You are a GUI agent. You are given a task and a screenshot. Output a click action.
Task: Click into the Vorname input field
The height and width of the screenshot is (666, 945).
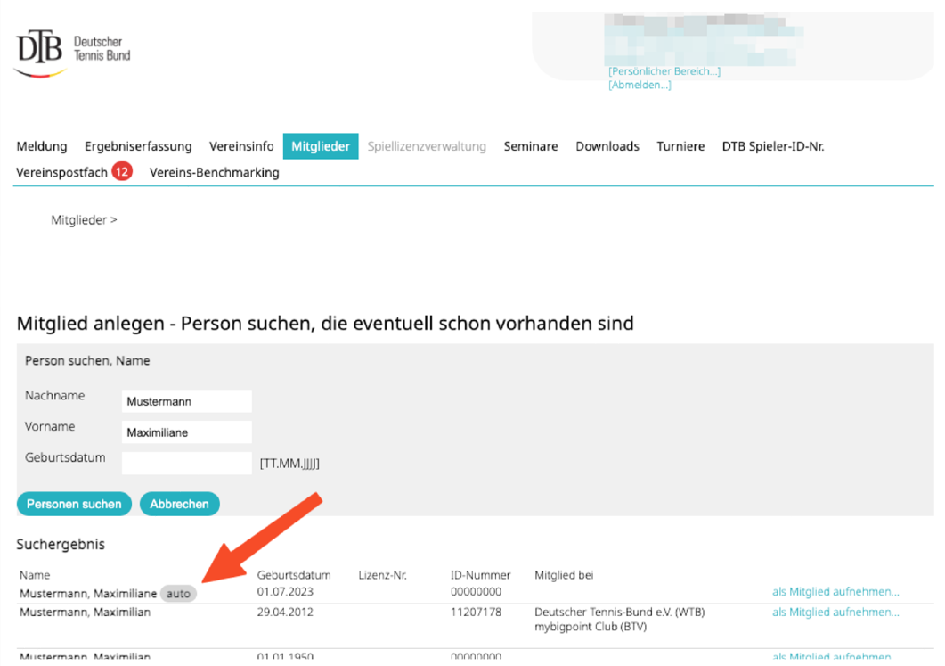(x=186, y=432)
